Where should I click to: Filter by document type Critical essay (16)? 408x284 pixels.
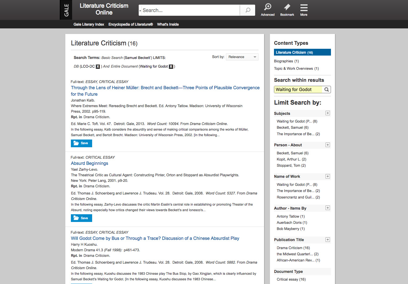click(x=291, y=279)
